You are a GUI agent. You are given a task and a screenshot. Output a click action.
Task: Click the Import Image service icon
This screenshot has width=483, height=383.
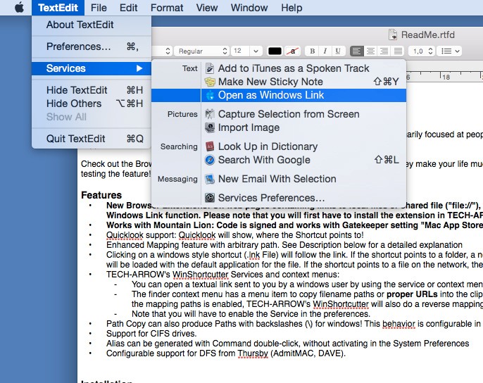tap(210, 127)
